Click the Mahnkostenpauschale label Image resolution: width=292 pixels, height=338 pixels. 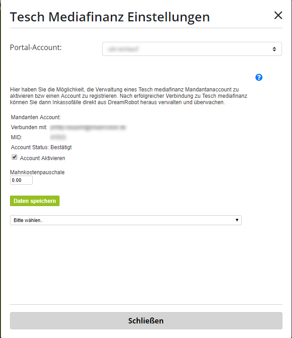(37, 172)
